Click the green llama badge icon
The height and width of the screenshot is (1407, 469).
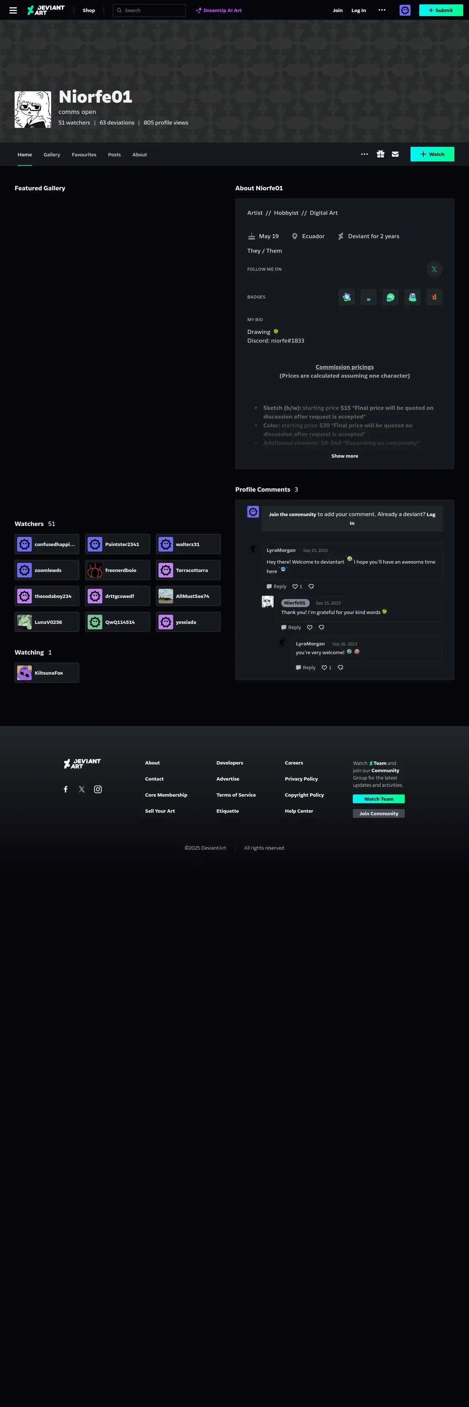click(390, 297)
